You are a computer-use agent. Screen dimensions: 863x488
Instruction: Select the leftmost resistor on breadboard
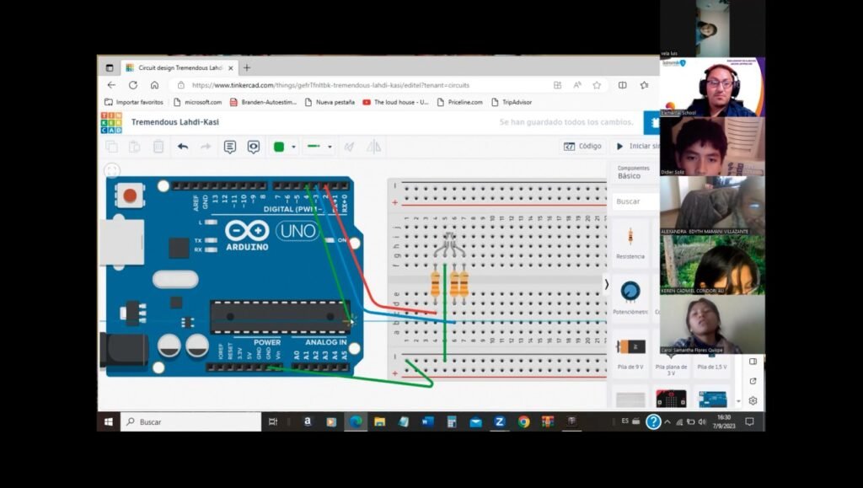point(436,284)
